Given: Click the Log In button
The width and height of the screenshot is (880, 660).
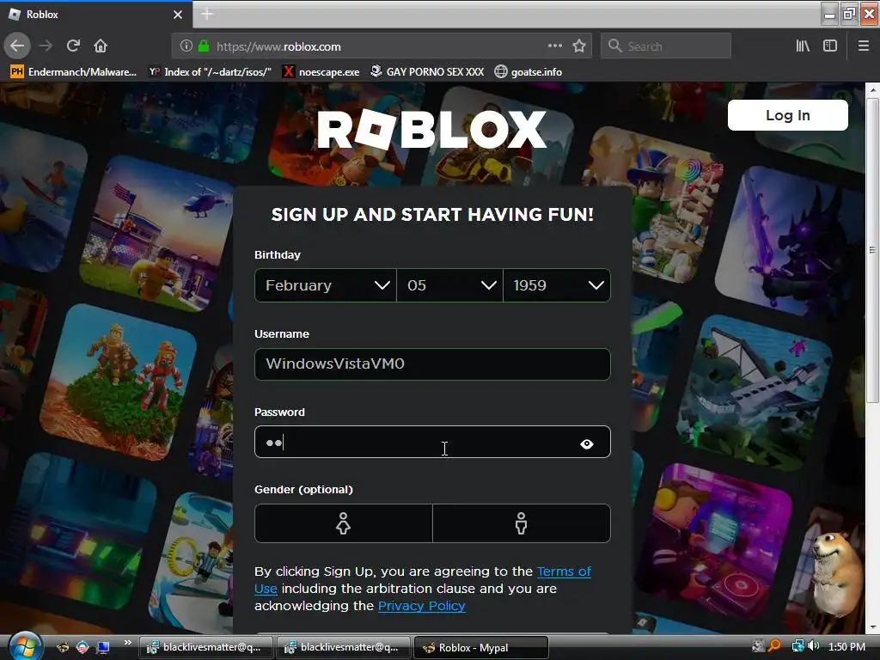Looking at the screenshot, I should (787, 115).
